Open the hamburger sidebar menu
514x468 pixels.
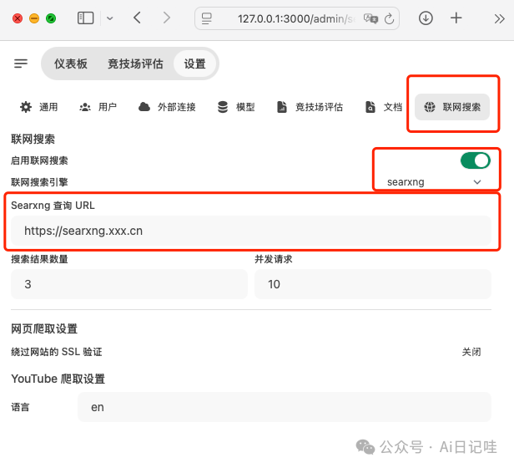(21, 64)
